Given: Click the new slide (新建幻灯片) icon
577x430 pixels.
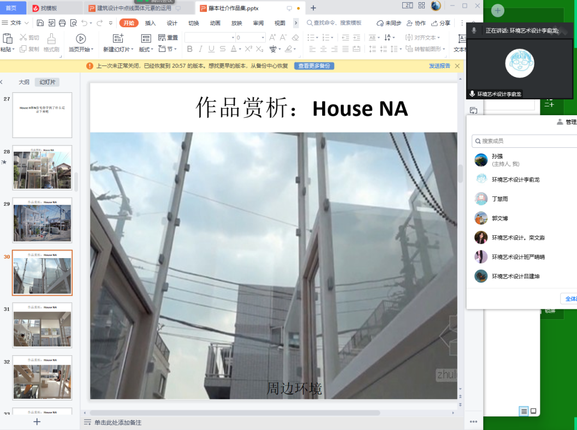Looking at the screenshot, I should tap(118, 39).
